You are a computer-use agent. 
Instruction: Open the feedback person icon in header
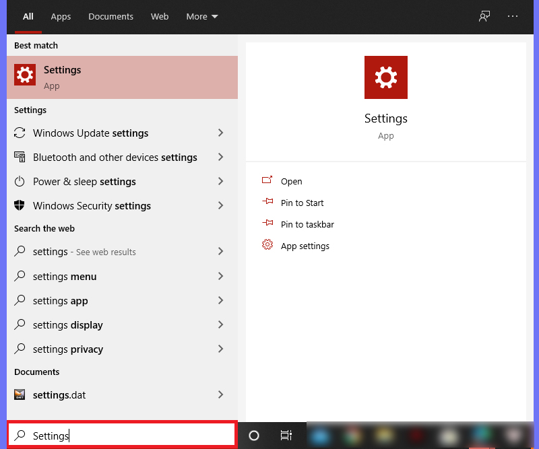[x=484, y=16]
